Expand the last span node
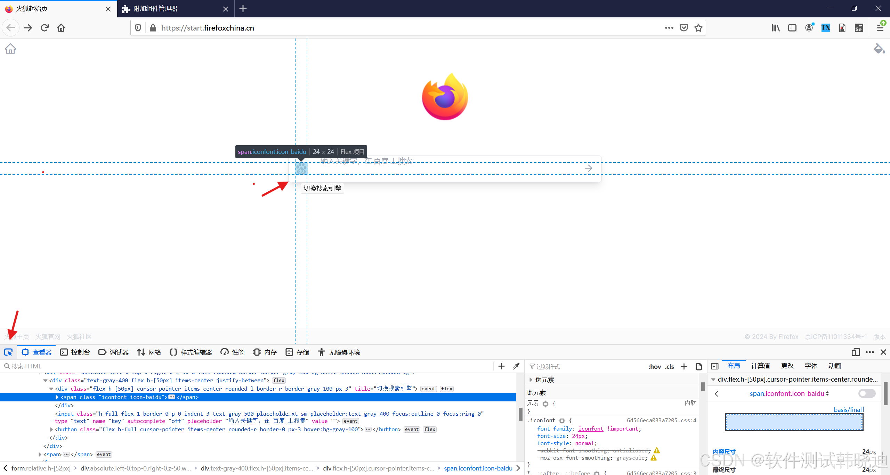890x475 pixels. tap(40, 454)
